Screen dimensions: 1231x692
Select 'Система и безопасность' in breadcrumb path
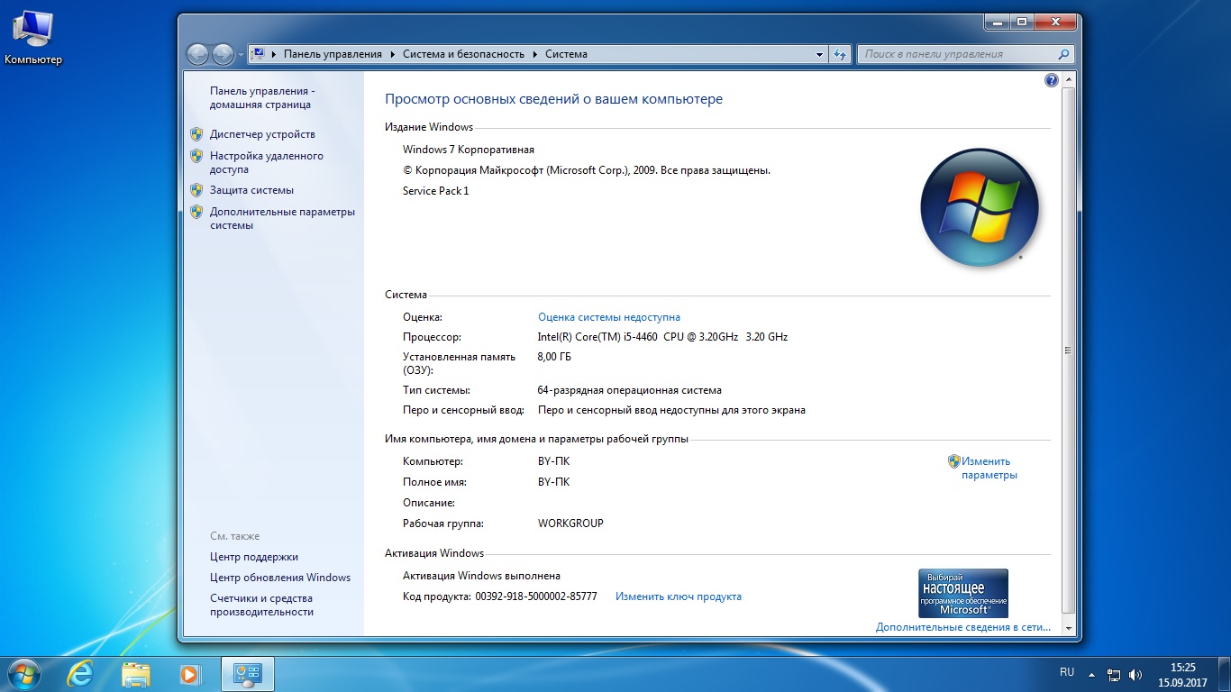pyautogui.click(x=463, y=54)
